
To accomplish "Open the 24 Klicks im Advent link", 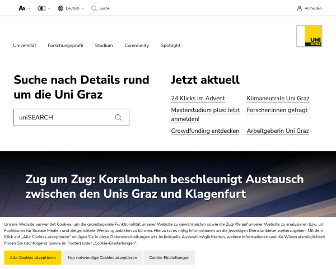I will tap(198, 99).
